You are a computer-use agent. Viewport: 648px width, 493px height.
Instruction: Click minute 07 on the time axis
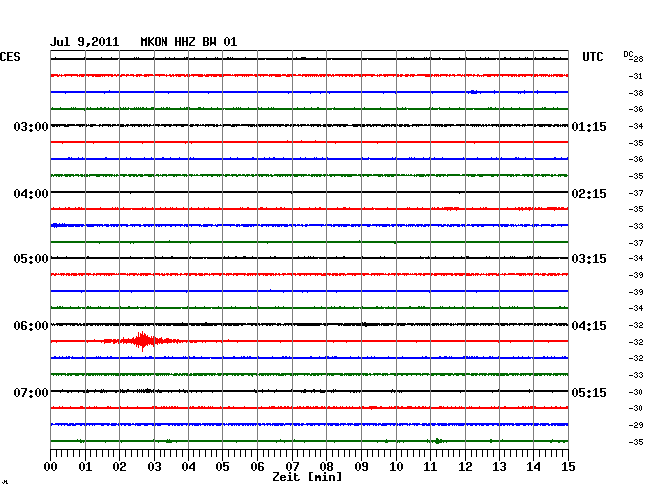(x=292, y=467)
